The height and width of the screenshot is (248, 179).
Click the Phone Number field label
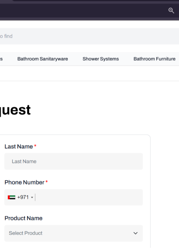[24, 182]
